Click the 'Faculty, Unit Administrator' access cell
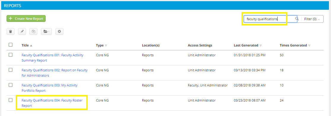The height and width of the screenshot is (116, 331). (208, 86)
